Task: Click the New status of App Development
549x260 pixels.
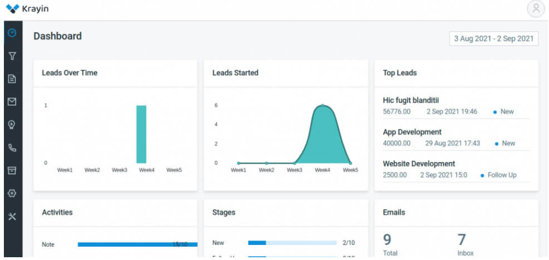Action: (x=508, y=143)
